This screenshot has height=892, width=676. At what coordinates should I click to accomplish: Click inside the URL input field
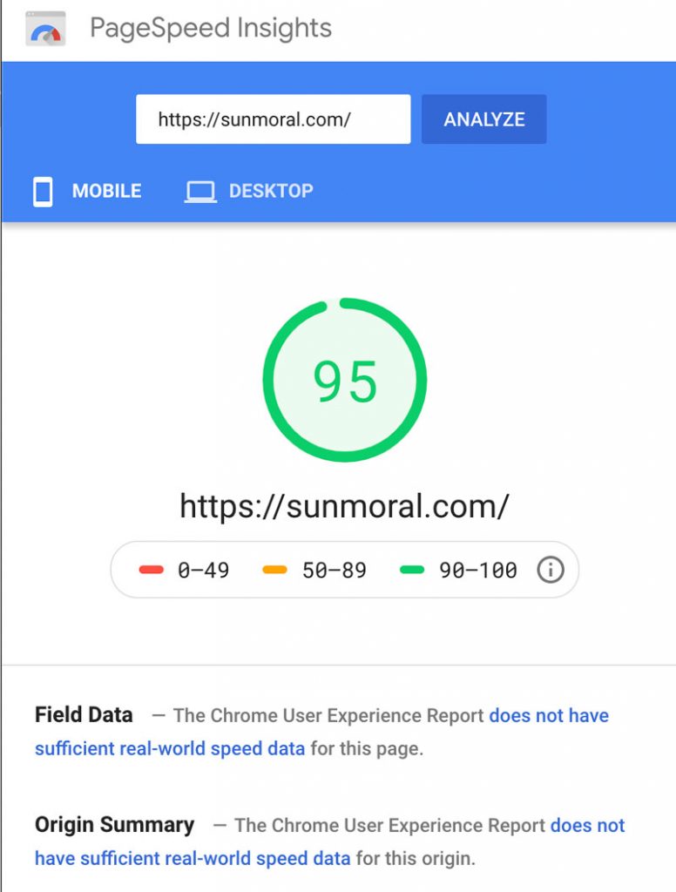(273, 119)
